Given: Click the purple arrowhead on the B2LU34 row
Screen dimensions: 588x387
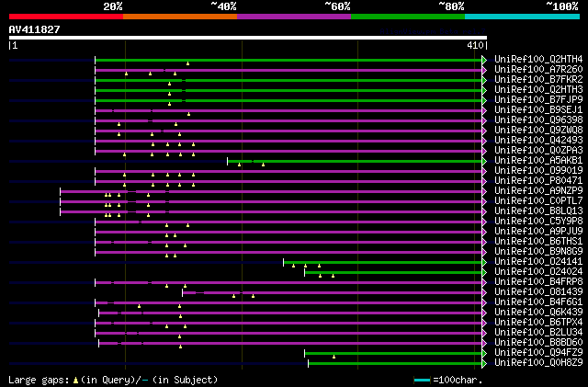Looking at the screenshot, I should pyautogui.click(x=484, y=334).
